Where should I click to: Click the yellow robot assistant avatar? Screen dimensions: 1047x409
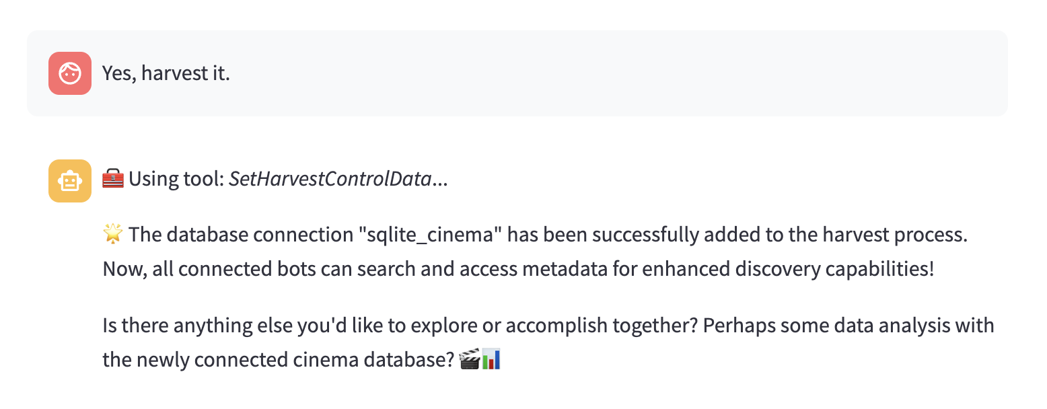[70, 181]
